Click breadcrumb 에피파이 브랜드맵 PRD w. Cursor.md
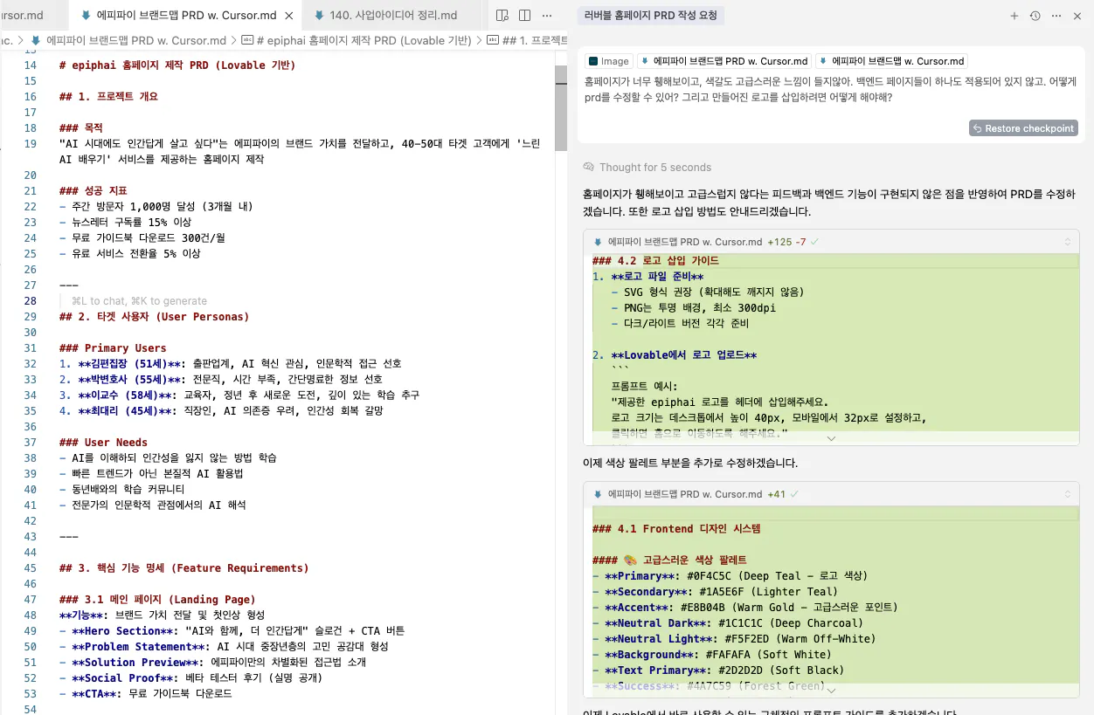Viewport: 1094px width, 715px height. pyautogui.click(x=135, y=40)
